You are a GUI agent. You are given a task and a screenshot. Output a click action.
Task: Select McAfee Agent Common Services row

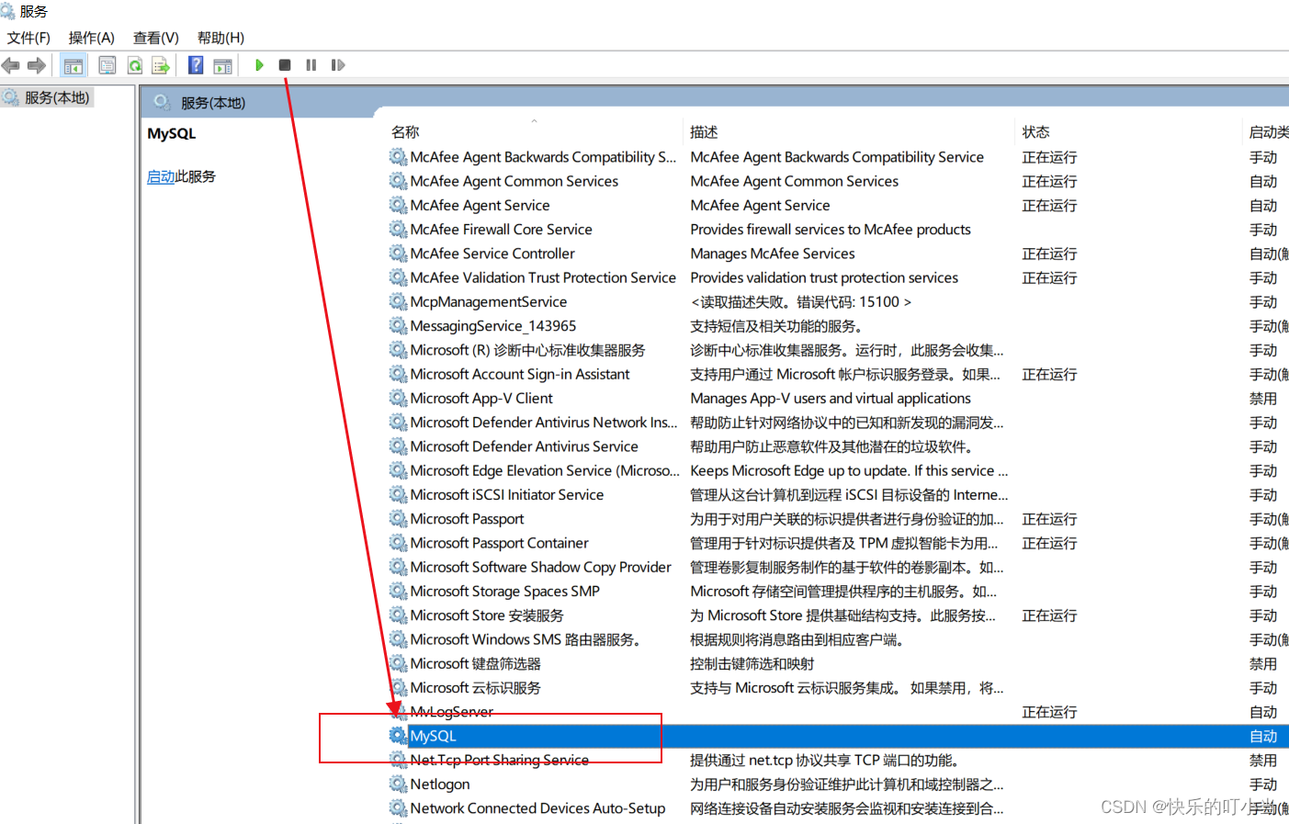(x=837, y=181)
